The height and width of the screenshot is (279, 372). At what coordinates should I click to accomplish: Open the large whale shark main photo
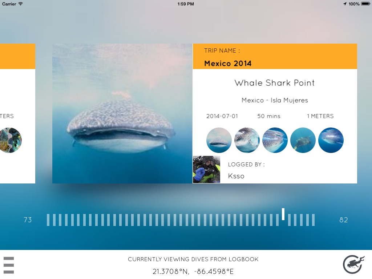[122, 113]
